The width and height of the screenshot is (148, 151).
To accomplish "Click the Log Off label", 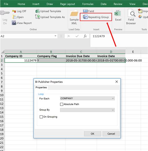I will click(x=22, y=11).
